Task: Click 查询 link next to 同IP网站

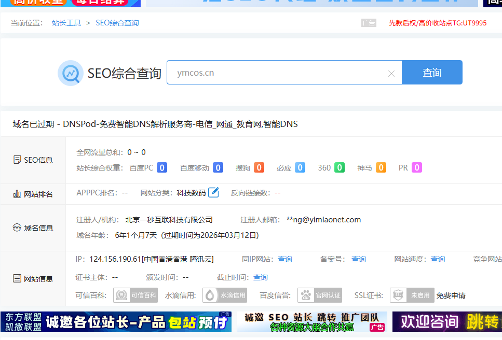Action: [285, 259]
